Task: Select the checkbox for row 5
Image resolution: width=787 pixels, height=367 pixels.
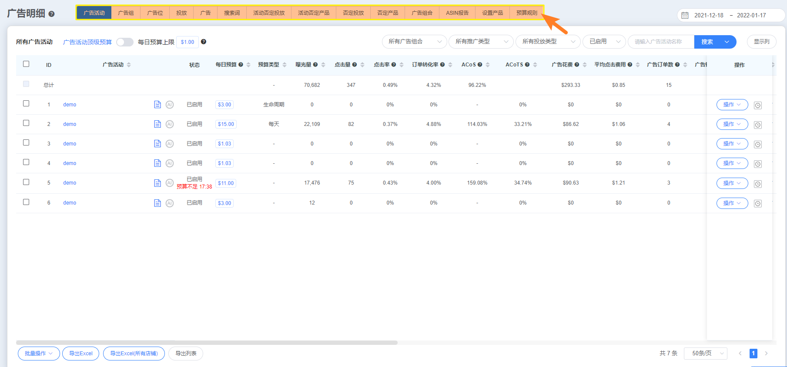Action: click(26, 182)
